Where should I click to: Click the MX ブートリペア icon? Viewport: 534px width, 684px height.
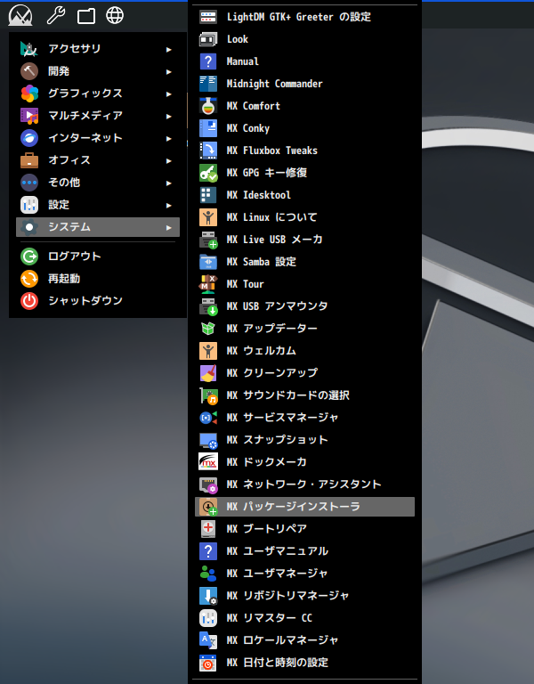point(208,529)
